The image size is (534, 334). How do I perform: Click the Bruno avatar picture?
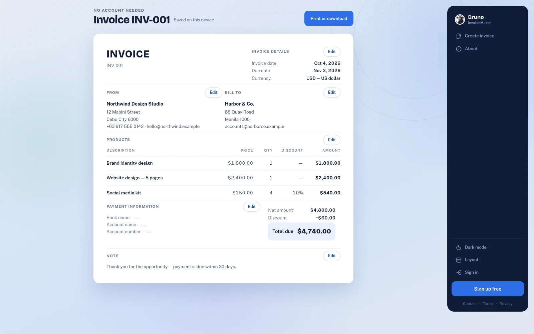[460, 19]
